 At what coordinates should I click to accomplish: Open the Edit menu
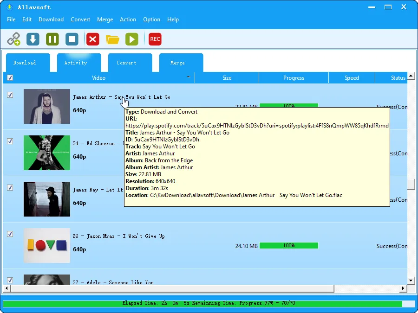[27, 19]
